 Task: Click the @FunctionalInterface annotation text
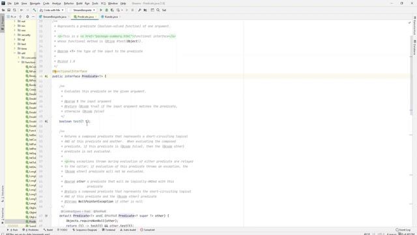70,71
